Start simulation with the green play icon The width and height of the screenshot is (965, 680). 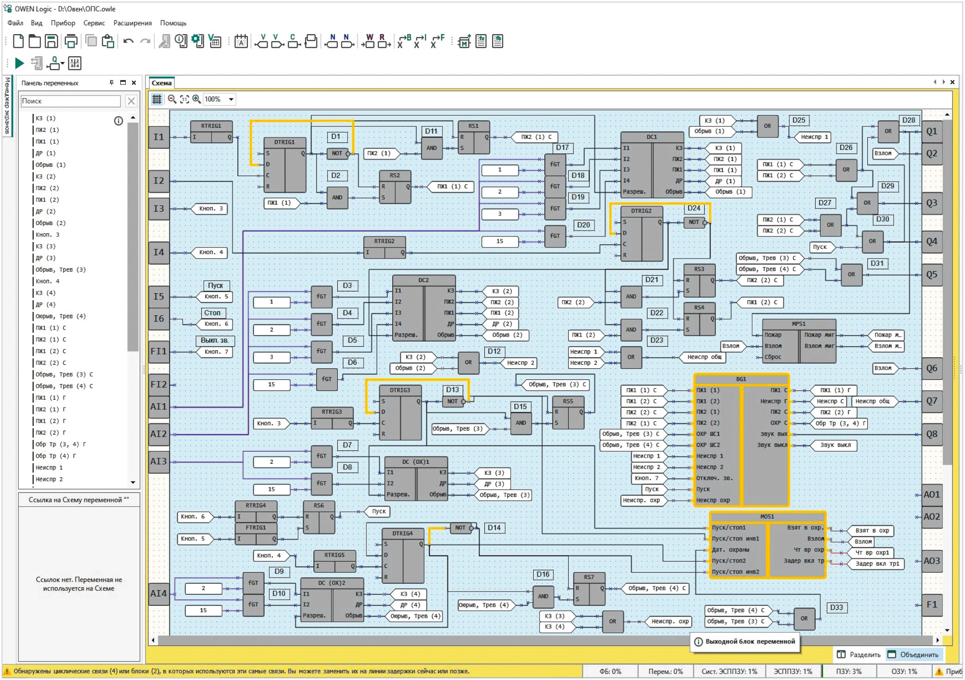(19, 63)
